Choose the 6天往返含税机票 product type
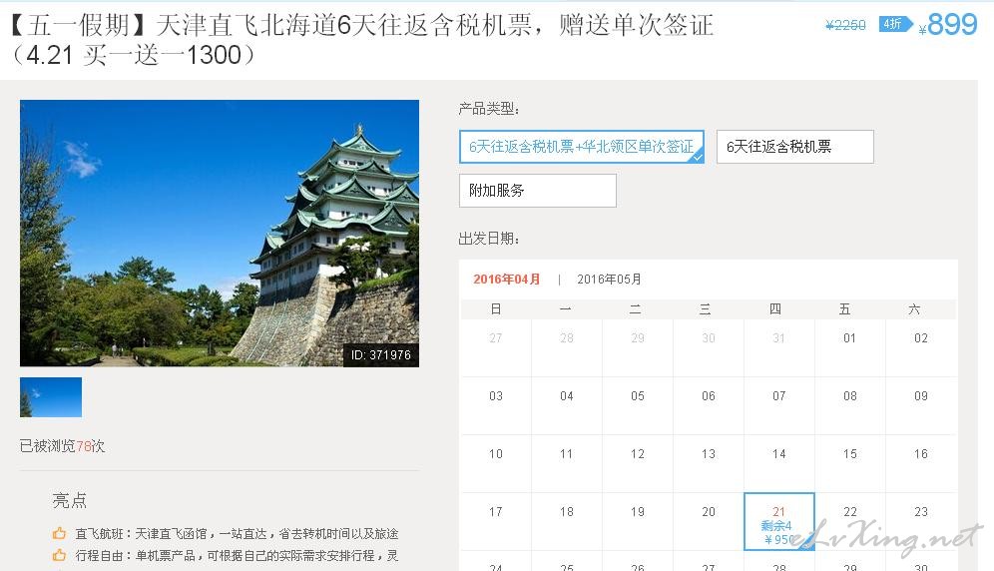This screenshot has width=994, height=571. pos(795,147)
